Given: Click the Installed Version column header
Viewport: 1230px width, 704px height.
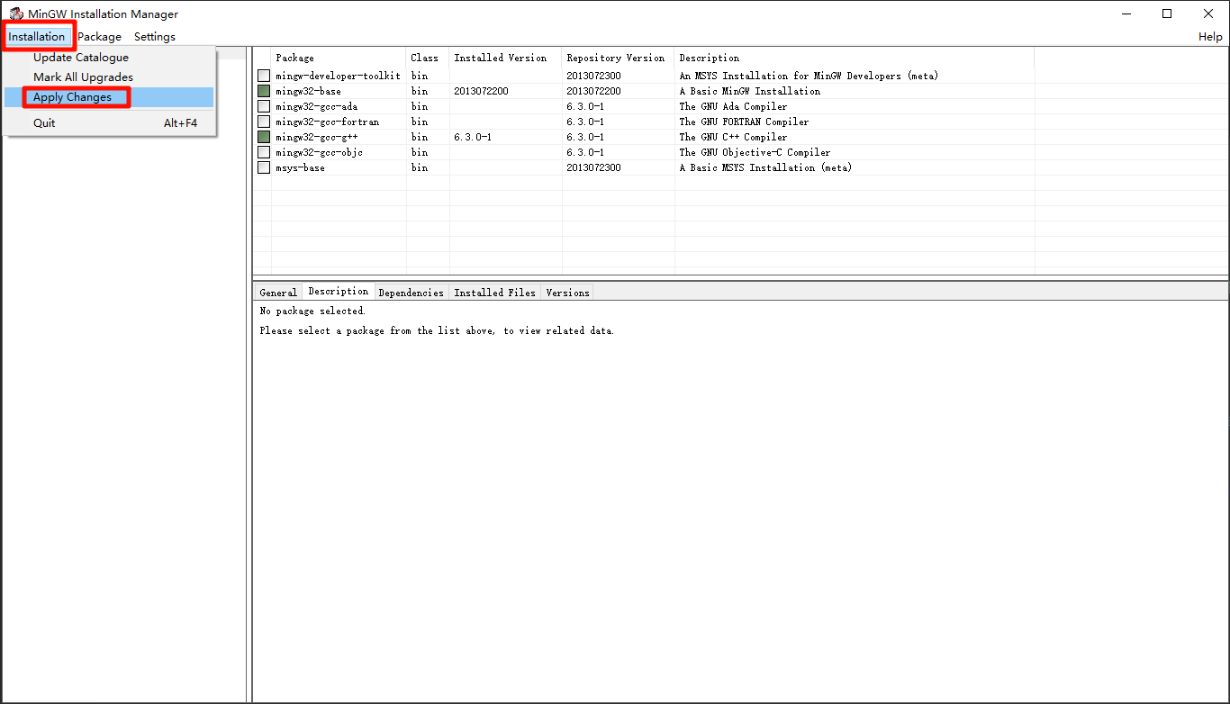Looking at the screenshot, I should [x=505, y=58].
